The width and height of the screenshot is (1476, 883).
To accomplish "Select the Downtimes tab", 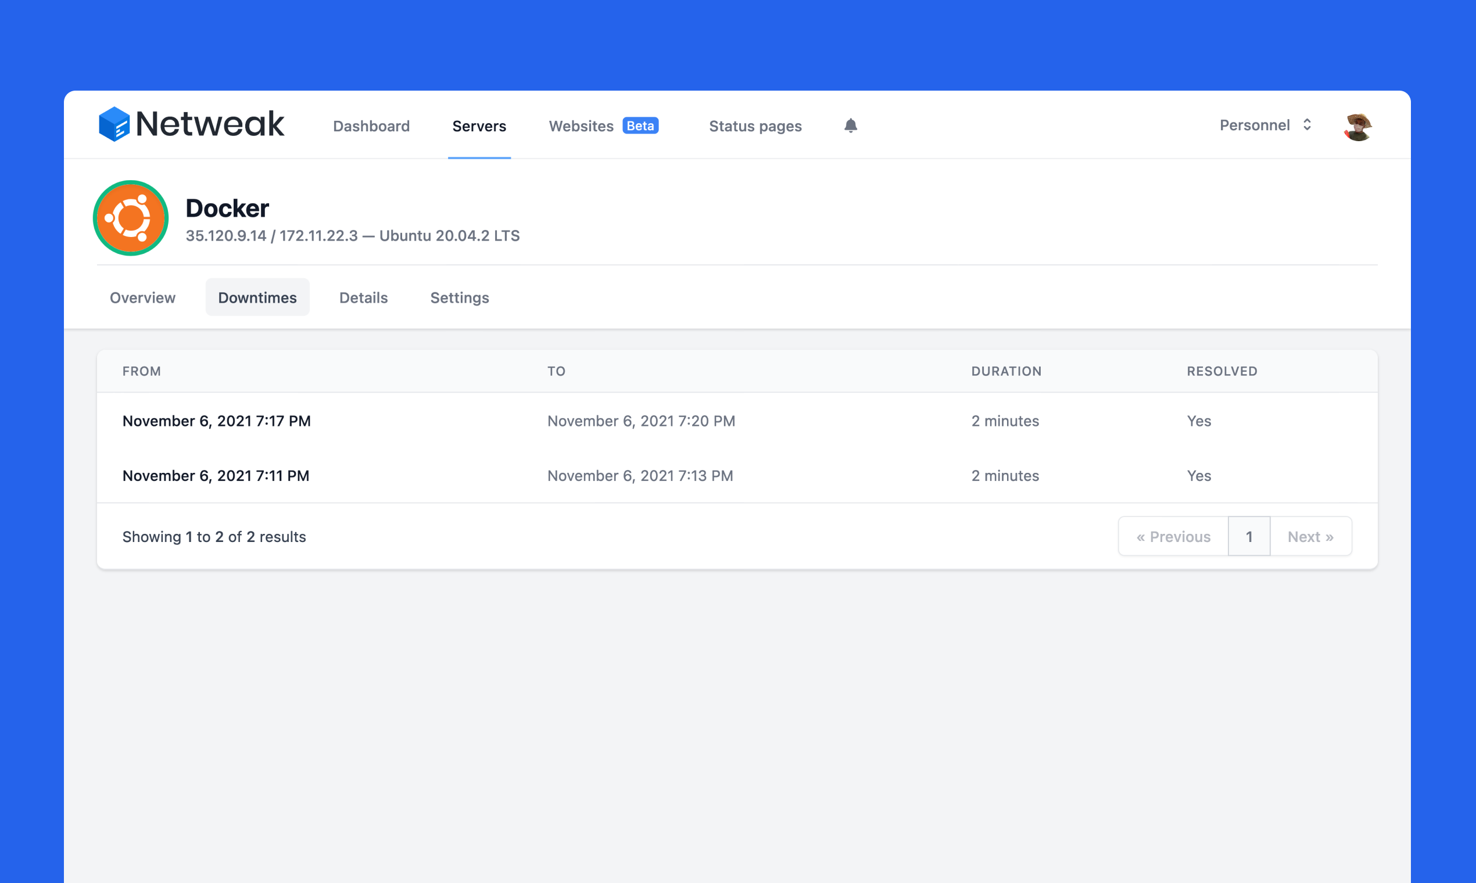I will coord(257,297).
